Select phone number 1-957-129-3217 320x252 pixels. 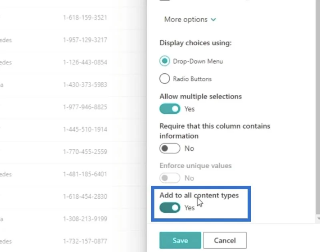click(85, 40)
